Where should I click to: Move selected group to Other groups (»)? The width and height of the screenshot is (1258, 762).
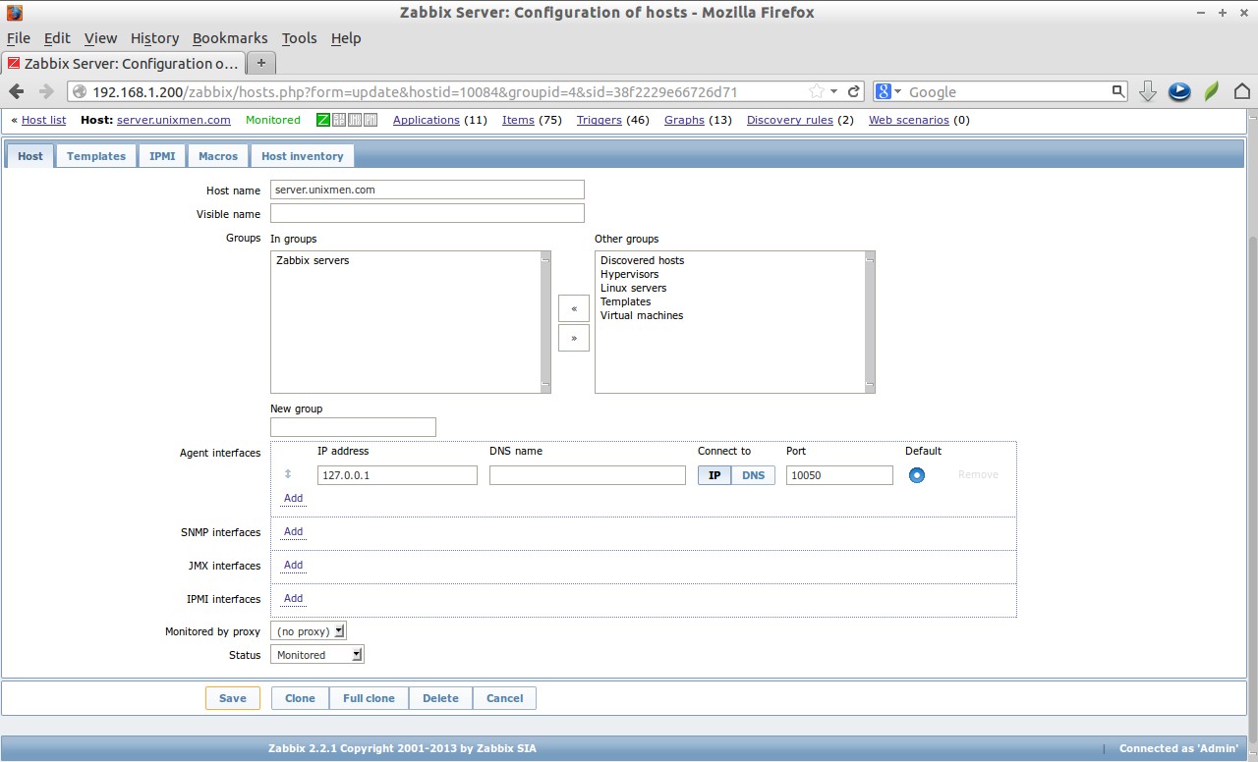point(574,338)
